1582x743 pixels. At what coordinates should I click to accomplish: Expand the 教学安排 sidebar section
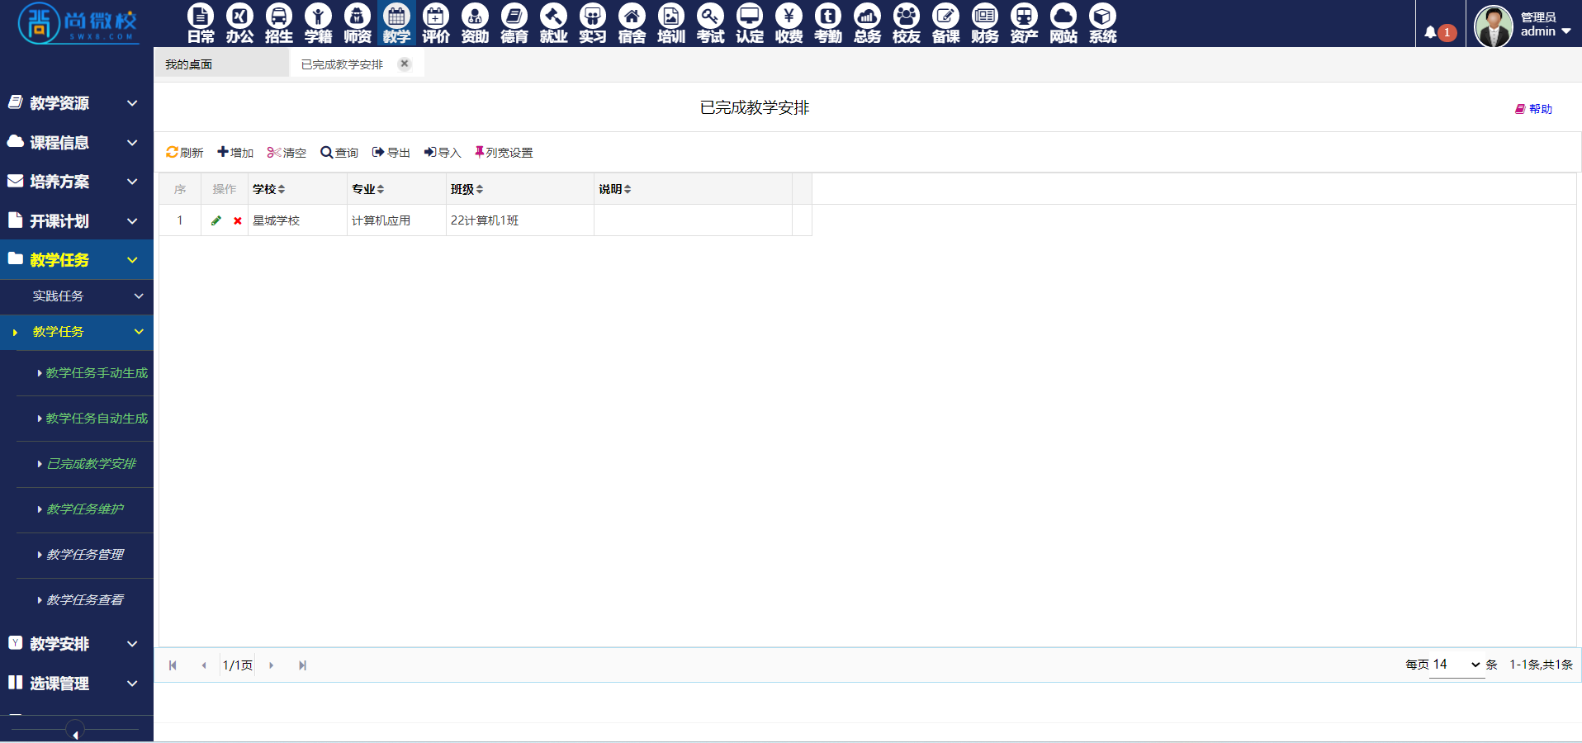coord(77,644)
